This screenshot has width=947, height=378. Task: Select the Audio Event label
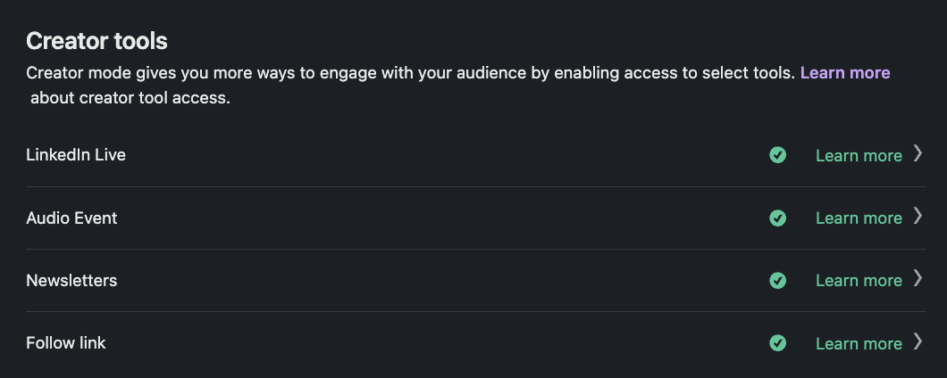[71, 218]
